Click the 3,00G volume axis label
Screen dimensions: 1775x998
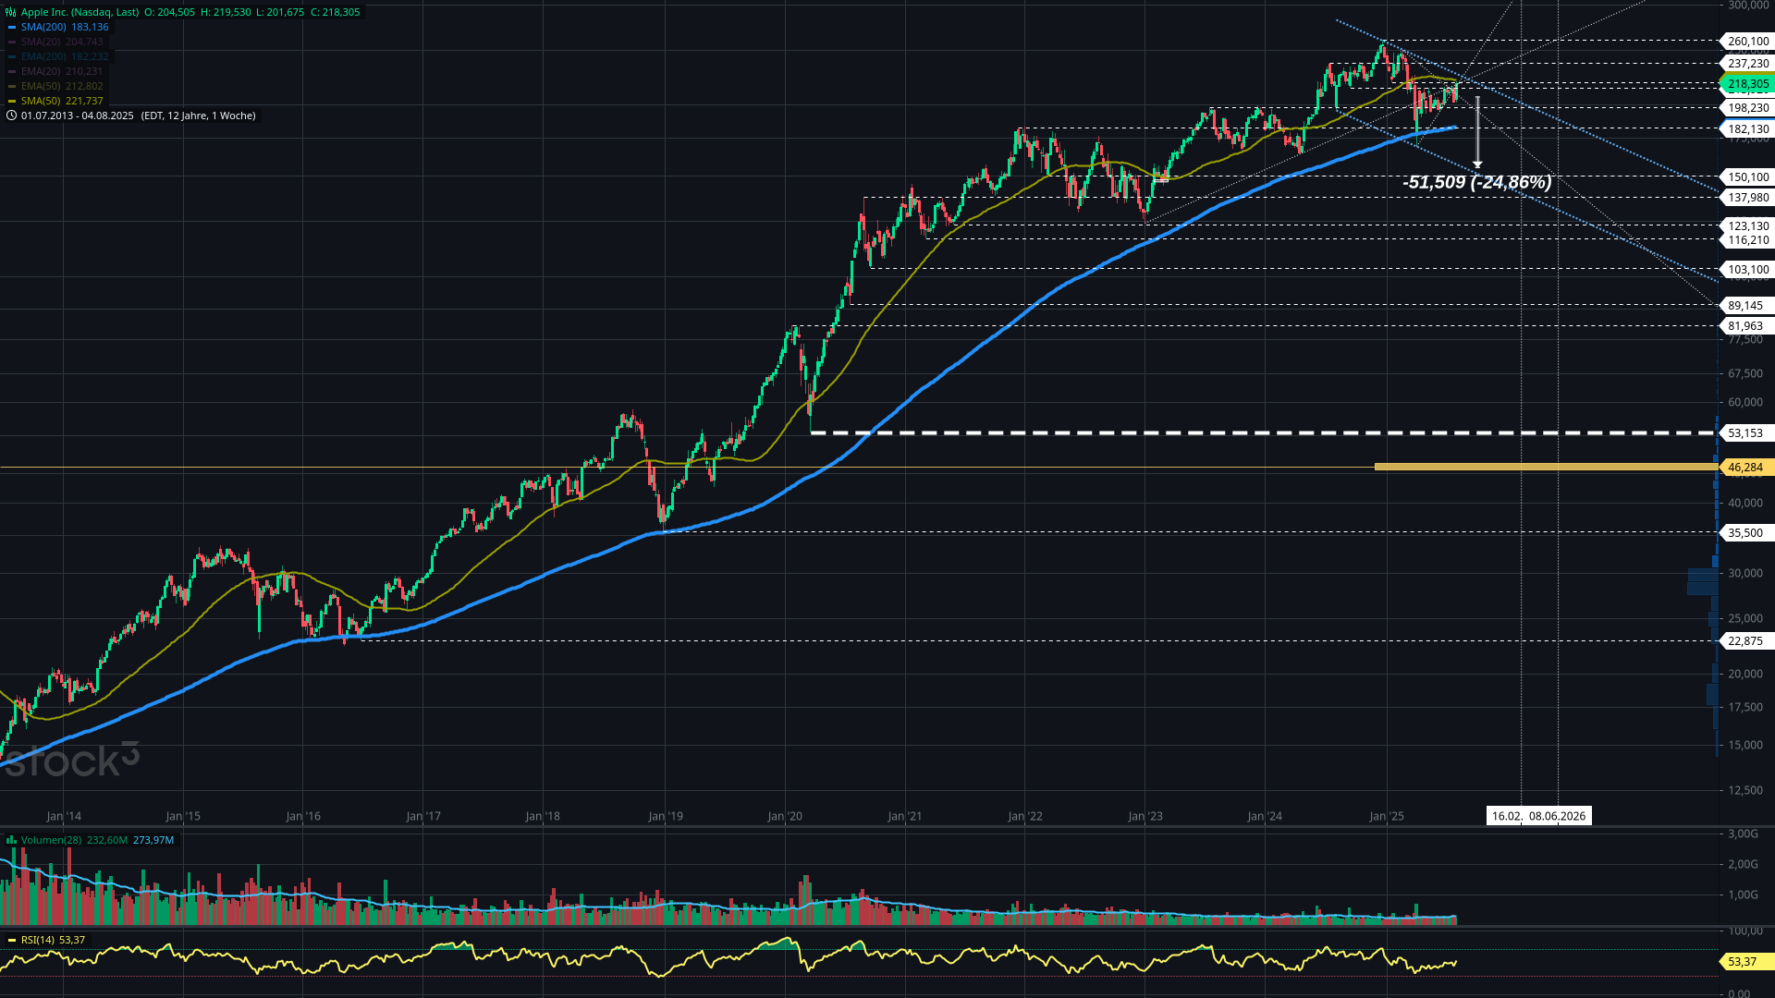click(x=1743, y=834)
